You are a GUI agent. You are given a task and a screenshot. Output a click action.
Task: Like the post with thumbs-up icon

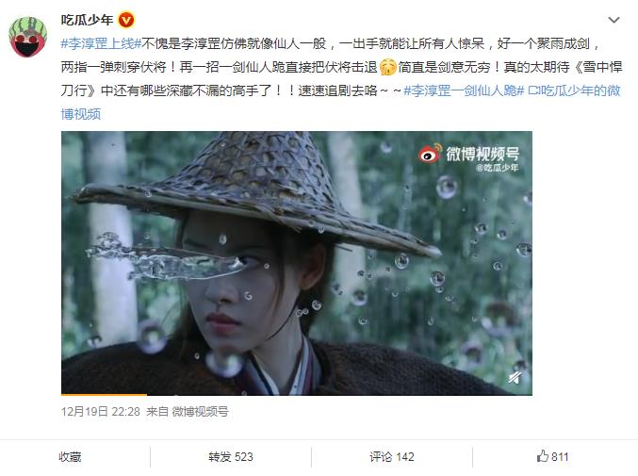543,455
